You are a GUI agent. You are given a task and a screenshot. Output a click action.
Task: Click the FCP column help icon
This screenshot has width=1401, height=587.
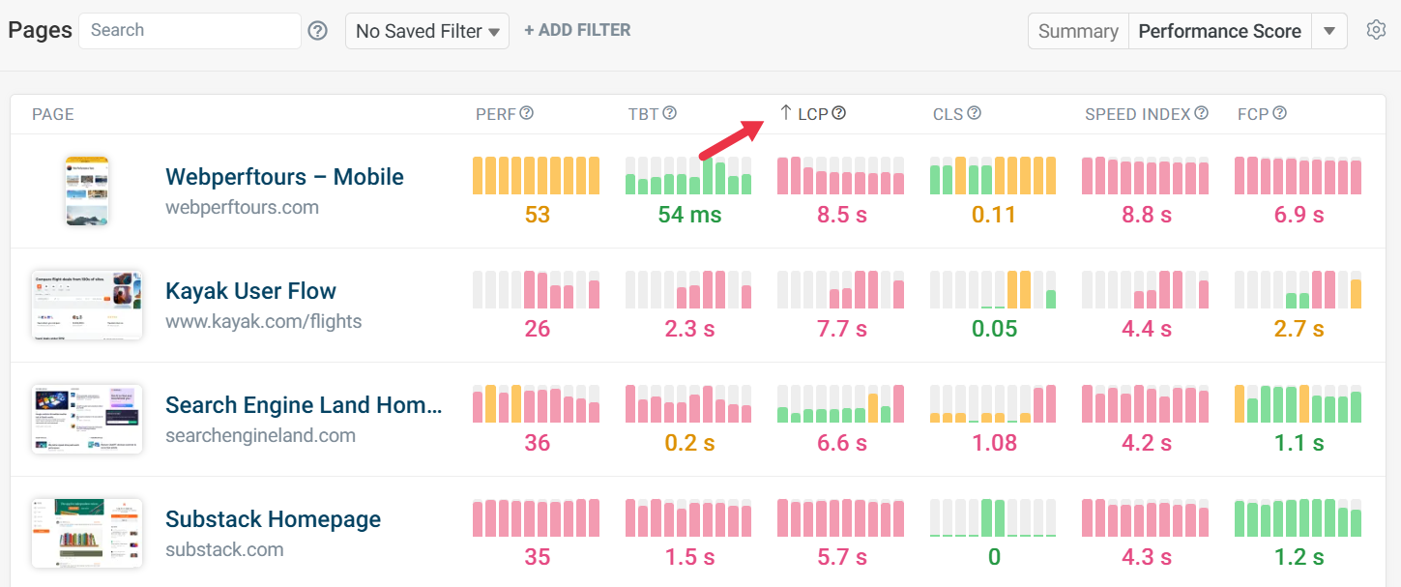click(x=1279, y=113)
